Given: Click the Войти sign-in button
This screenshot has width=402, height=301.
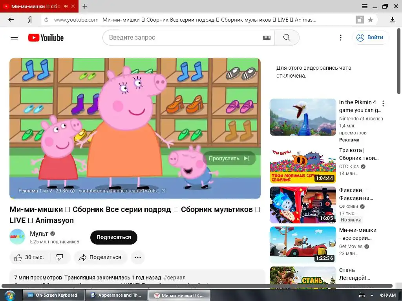Looking at the screenshot, I should 370,37.
